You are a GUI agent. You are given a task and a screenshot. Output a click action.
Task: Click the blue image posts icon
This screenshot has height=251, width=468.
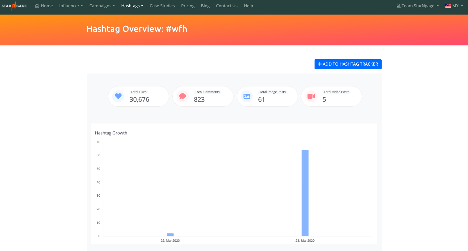coord(247,96)
